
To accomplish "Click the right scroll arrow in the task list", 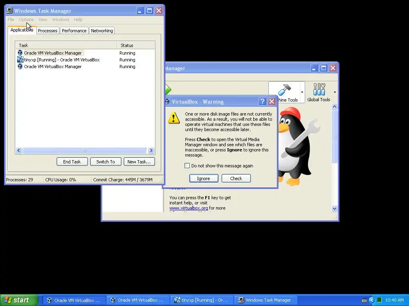I will tap(151, 150).
